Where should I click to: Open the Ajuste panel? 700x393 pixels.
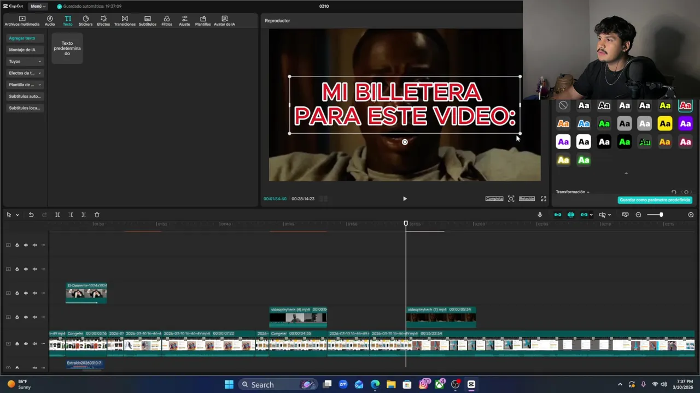click(184, 21)
